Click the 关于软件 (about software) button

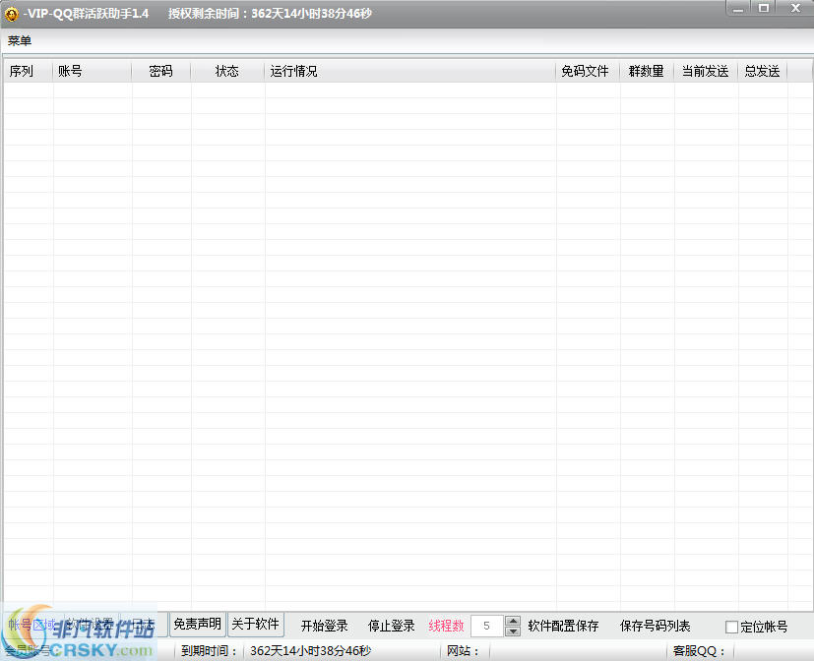coord(256,625)
